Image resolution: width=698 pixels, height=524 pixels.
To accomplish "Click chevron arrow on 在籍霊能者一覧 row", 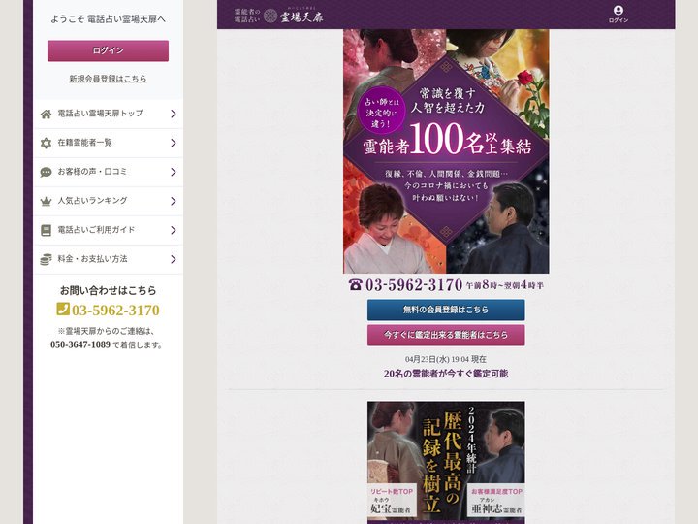I will pos(174,143).
